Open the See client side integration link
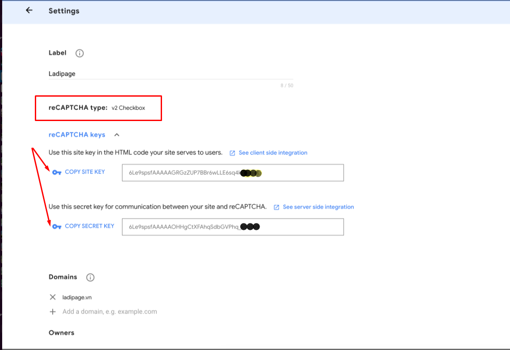The width and height of the screenshot is (510, 350). point(273,153)
